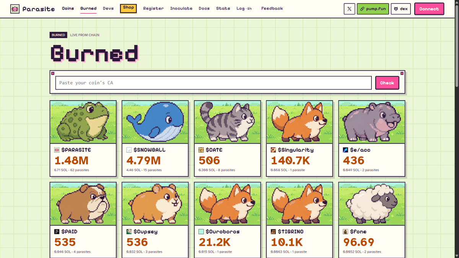Click the 1.48M burned amount
This screenshot has width=459, height=258.
pyautogui.click(x=72, y=161)
